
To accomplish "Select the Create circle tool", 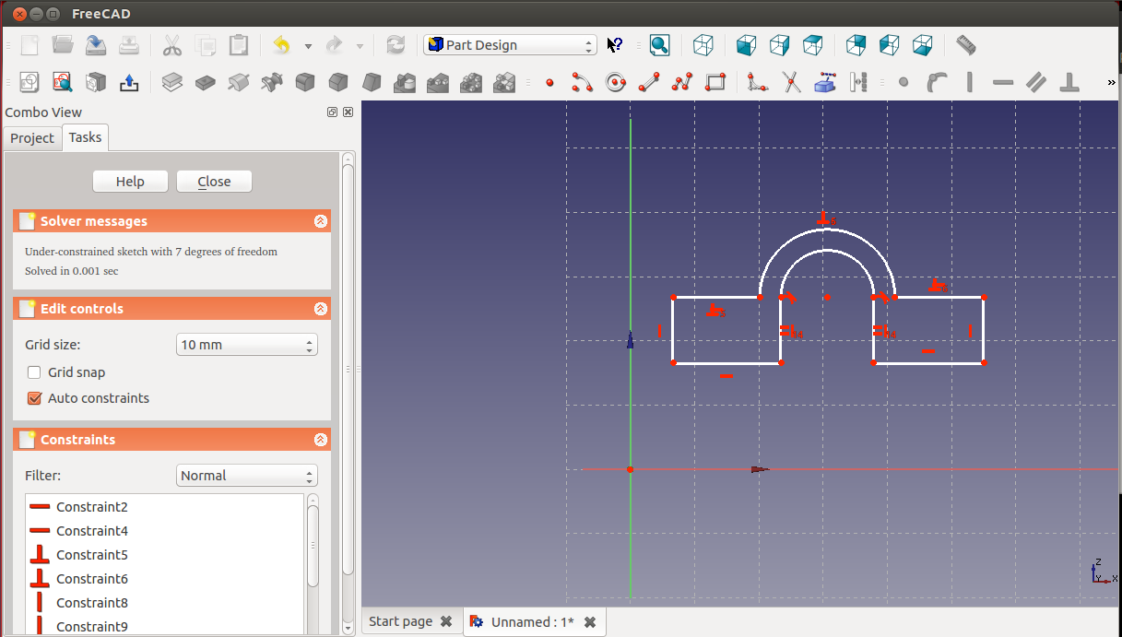I will [x=615, y=83].
